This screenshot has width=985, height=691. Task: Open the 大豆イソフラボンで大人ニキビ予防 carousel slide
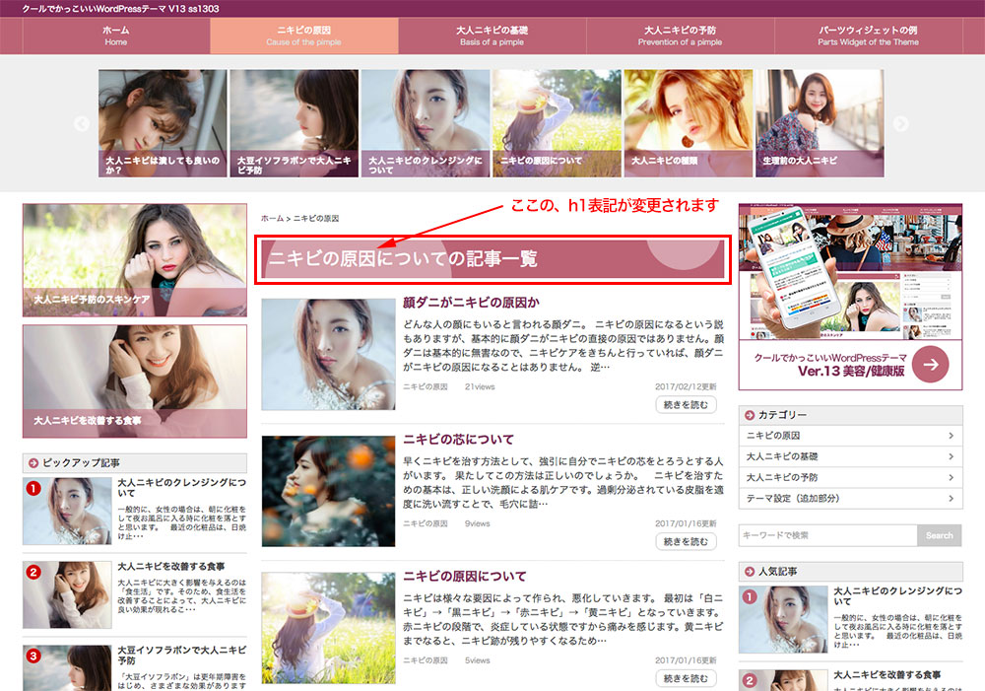[x=294, y=123]
